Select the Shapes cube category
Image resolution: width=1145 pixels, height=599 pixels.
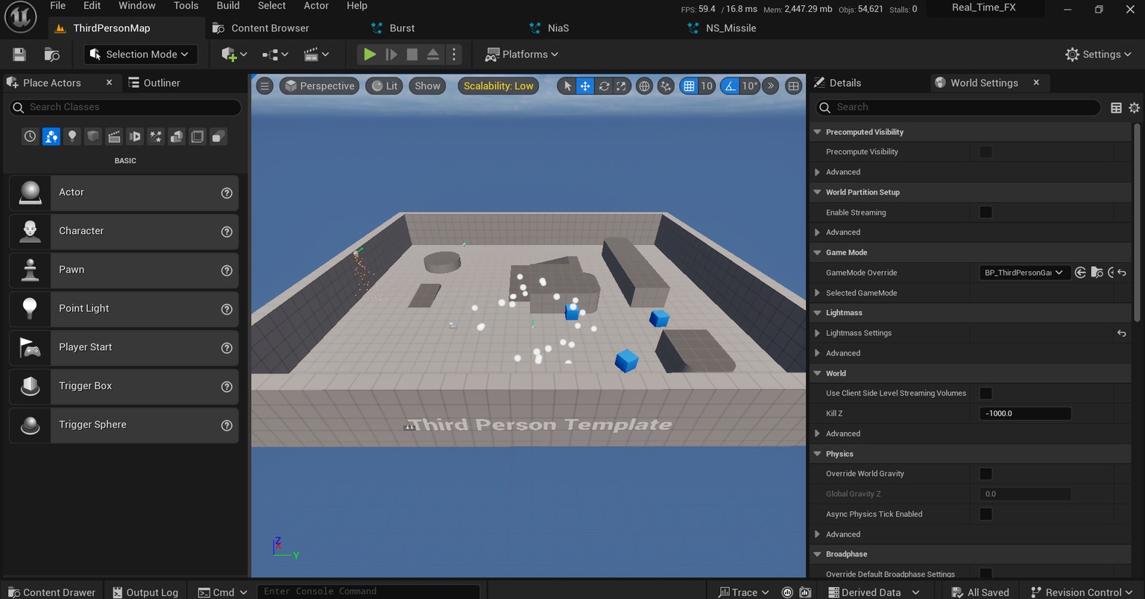pyautogui.click(x=93, y=136)
